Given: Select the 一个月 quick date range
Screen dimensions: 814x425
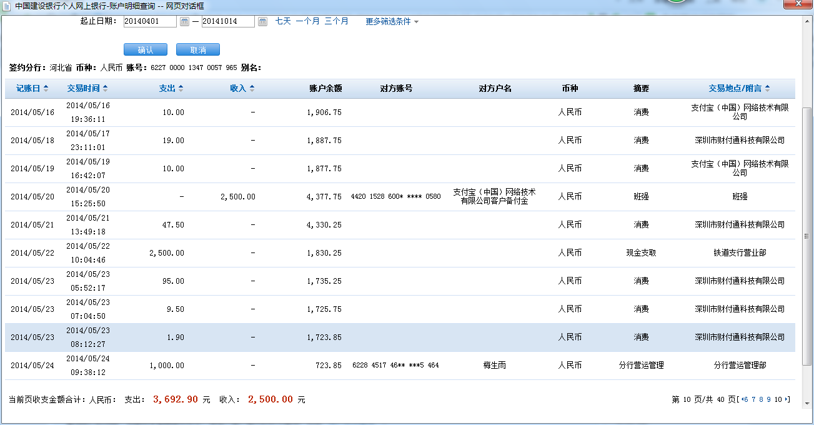Looking at the screenshot, I should (x=307, y=21).
